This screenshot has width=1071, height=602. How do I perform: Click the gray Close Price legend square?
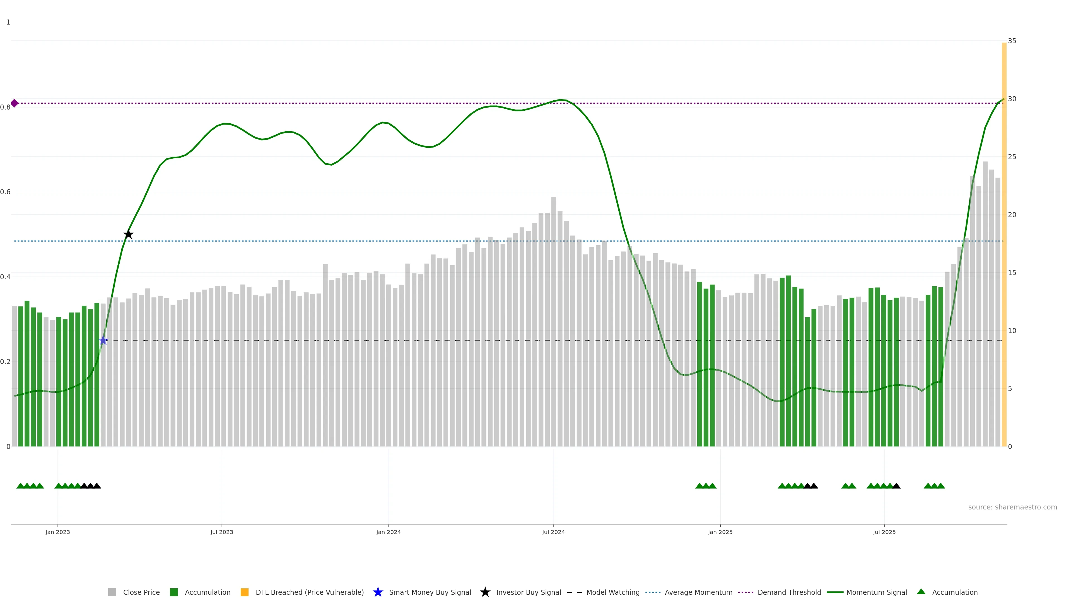(112, 592)
